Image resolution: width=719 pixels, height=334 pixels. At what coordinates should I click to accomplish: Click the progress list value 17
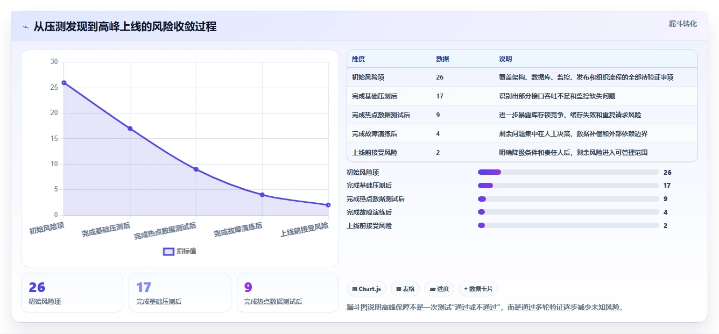[x=667, y=186]
